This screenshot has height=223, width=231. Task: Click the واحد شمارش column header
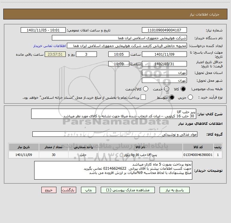click(83, 147)
